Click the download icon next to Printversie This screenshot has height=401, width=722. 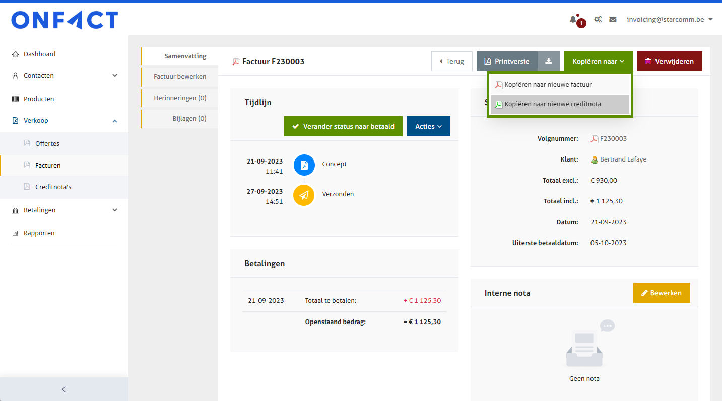pos(549,61)
